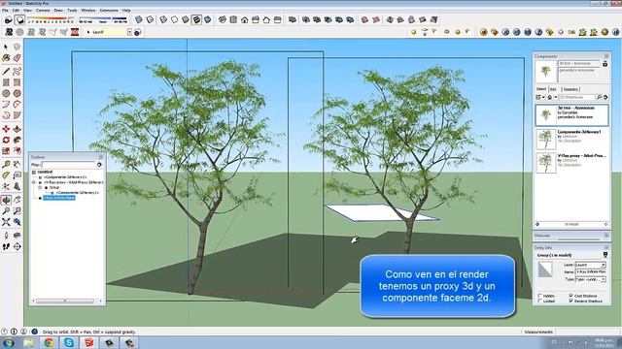Collapse V-Ray proxy node in Outliner

click(34, 182)
